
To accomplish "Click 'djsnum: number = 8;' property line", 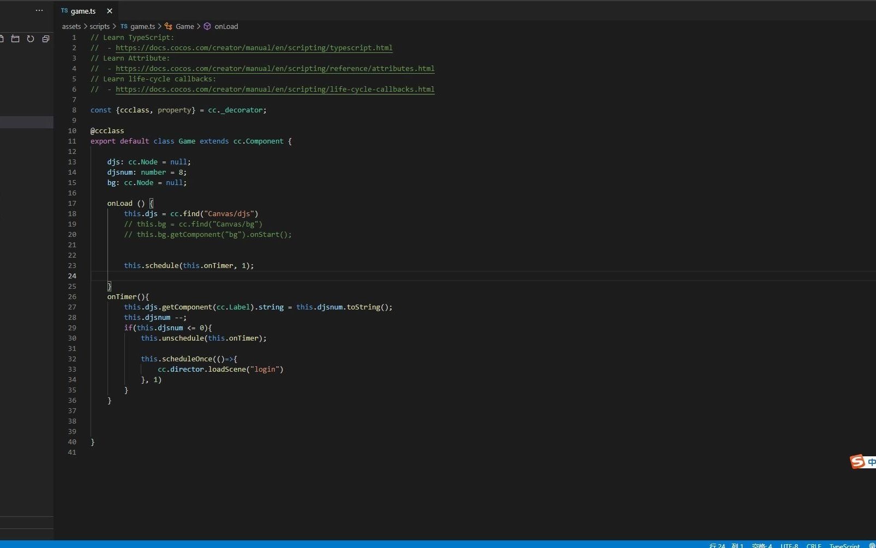I will click(x=147, y=172).
